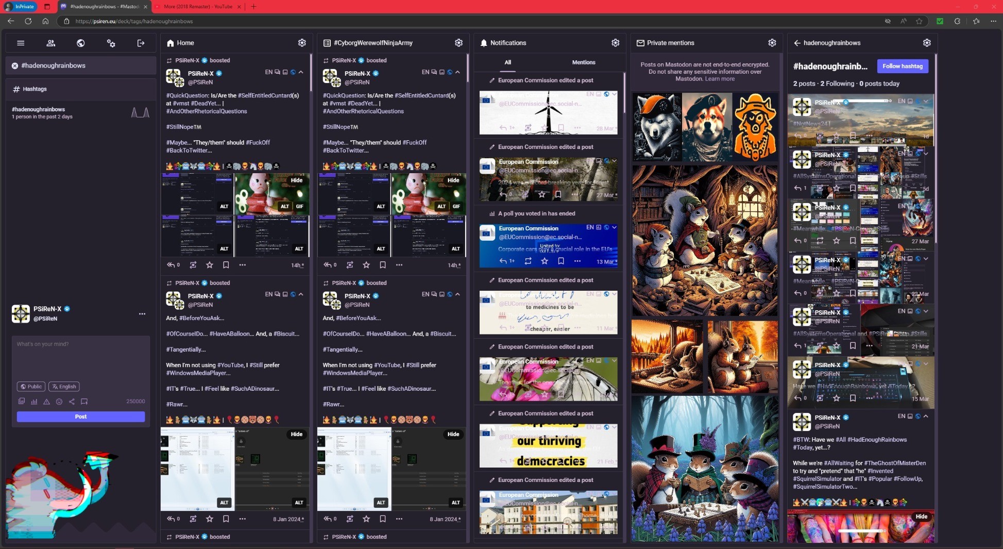
Task: Expand the #NotNews24 post in hadenoughrainbows column
Action: click(926, 101)
